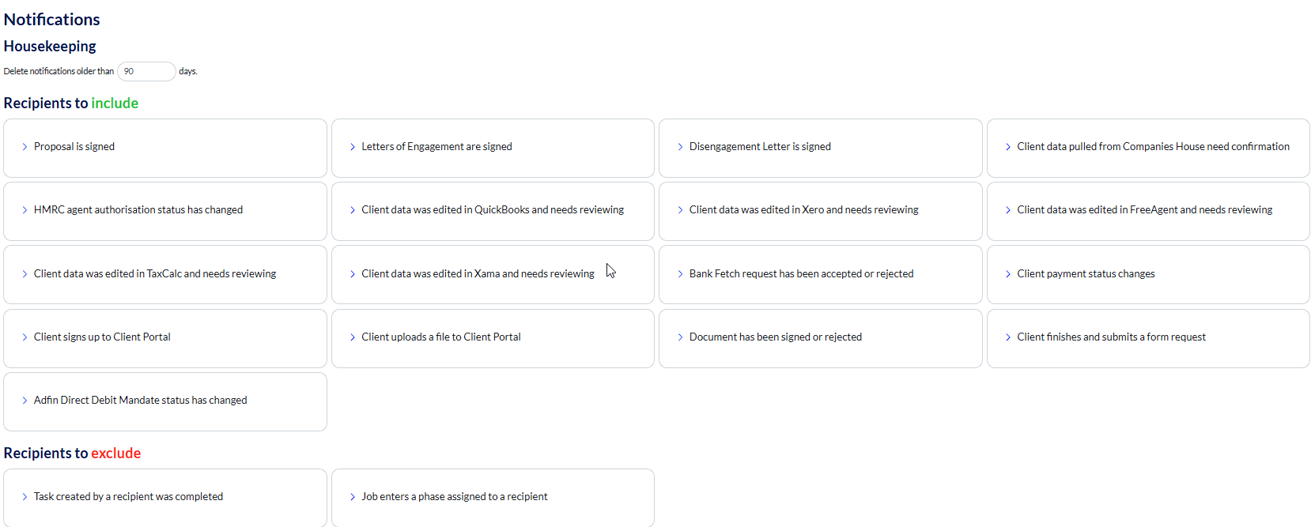Image resolution: width=1311 pixels, height=527 pixels.
Task: Expand the Proposal is signed section
Action: (25, 147)
